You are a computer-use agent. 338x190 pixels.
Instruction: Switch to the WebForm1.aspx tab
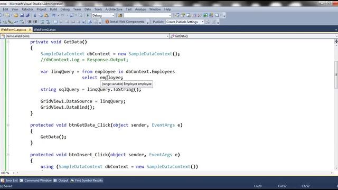tap(45, 30)
